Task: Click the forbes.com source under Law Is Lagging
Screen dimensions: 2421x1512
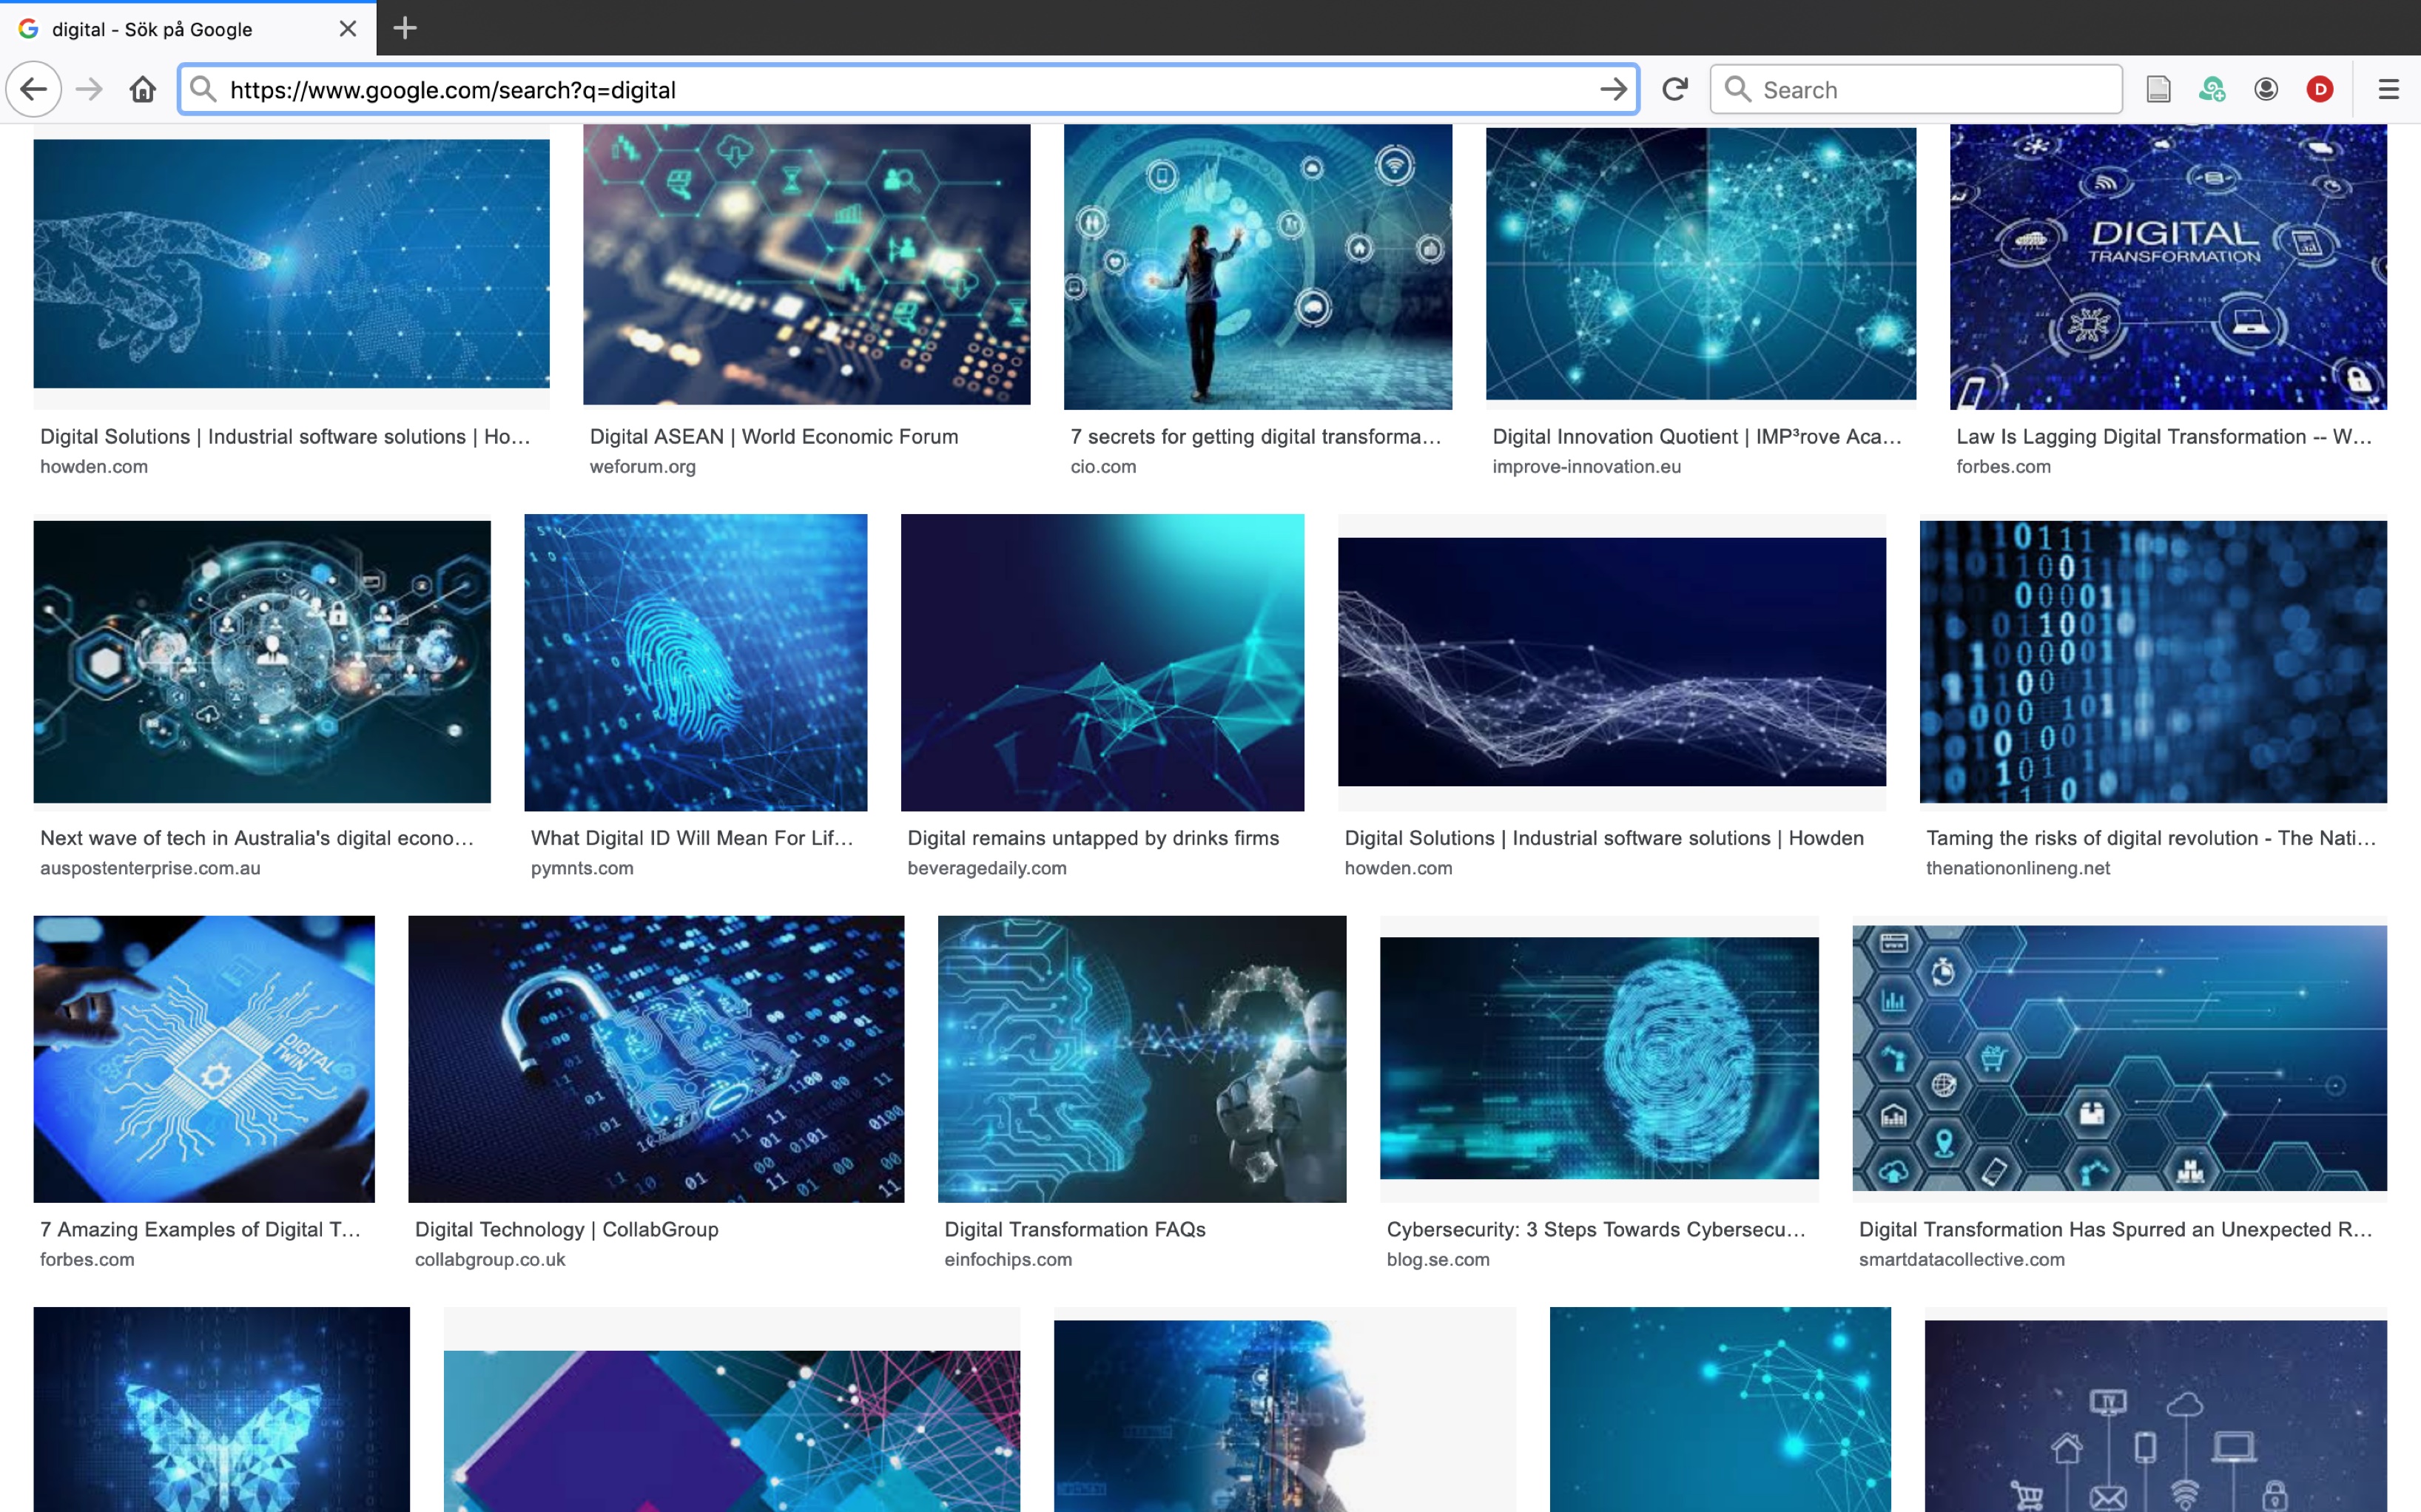Action: pyautogui.click(x=2003, y=467)
